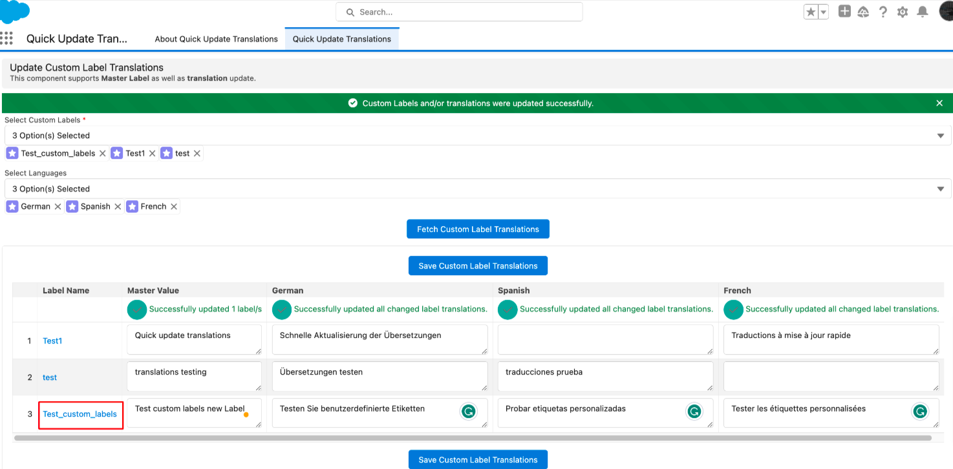This screenshot has height=469, width=953.
Task: Open Salesforce Help question mark
Action: point(883,12)
